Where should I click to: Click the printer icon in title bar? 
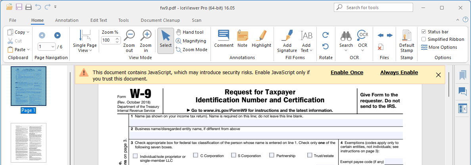tap(29, 7)
